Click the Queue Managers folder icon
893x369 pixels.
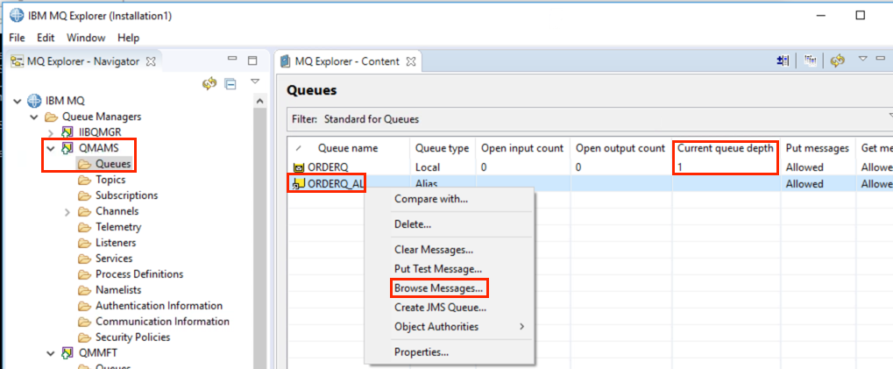51,117
